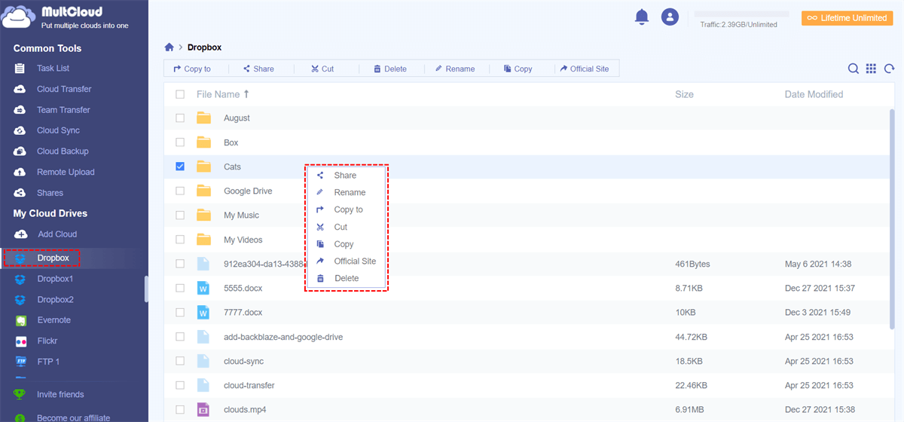This screenshot has height=422, width=904.
Task: Open the notifications bell icon
Action: pos(642,17)
